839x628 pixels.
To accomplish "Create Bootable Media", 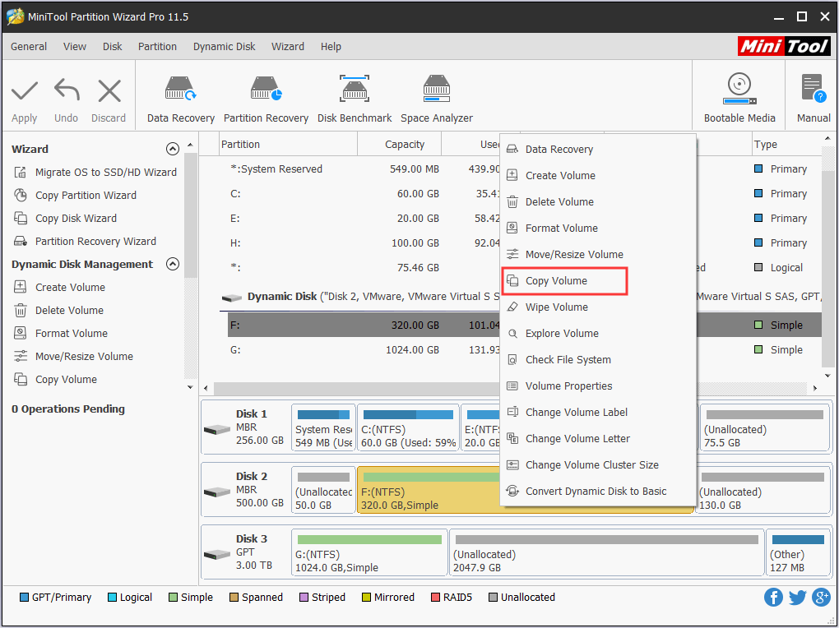I will (739, 99).
